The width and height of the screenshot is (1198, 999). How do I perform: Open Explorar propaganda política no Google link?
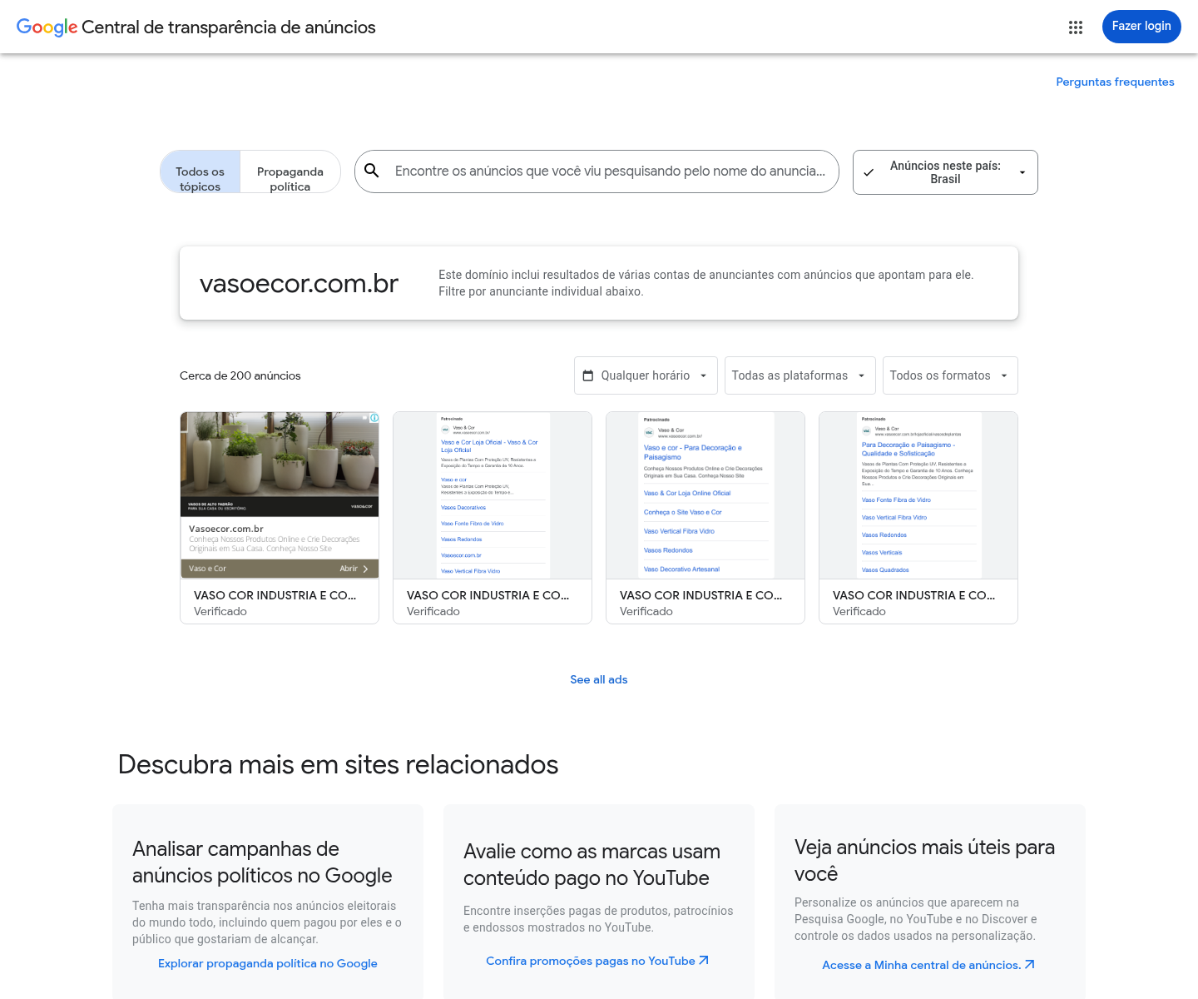click(268, 963)
